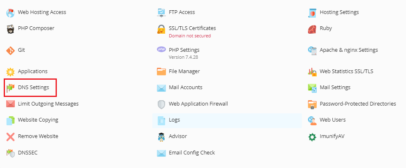This screenshot has width=406, height=168.
Task: Click the Website Copying link
Action: [x=38, y=120]
